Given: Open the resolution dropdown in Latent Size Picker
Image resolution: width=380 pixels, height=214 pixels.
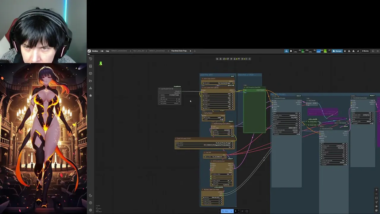Looking at the screenshot, I should coord(212,197).
